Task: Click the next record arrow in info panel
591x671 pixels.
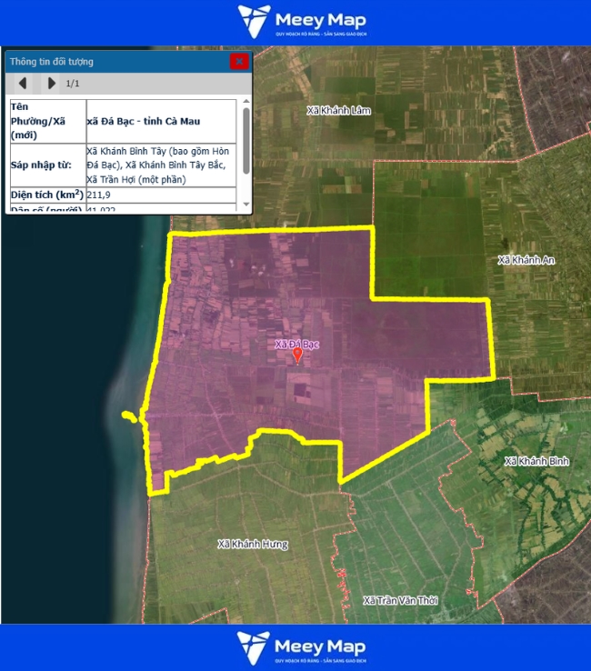Action: (x=51, y=84)
